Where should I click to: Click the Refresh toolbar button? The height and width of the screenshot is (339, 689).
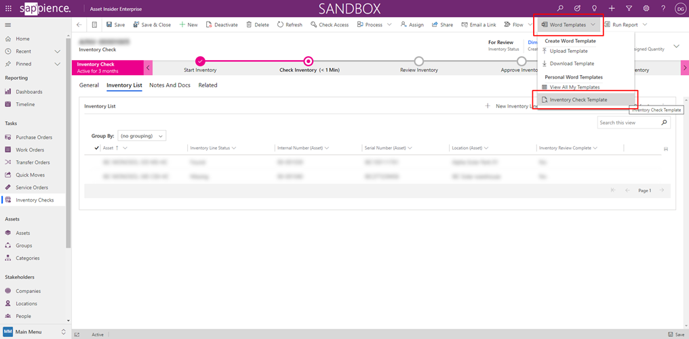pos(290,25)
